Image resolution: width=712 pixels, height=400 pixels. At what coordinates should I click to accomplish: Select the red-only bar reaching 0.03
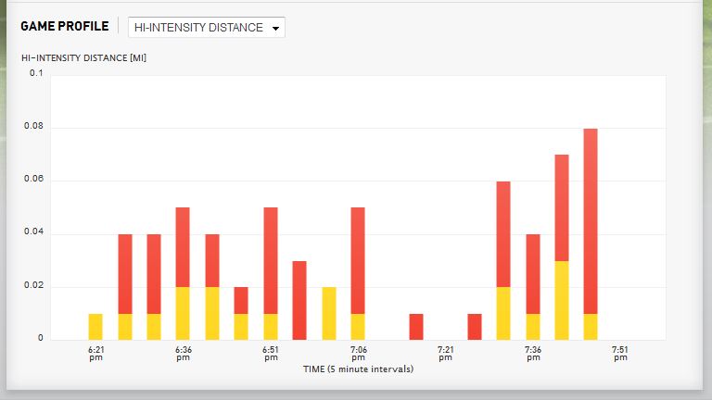[x=299, y=300]
